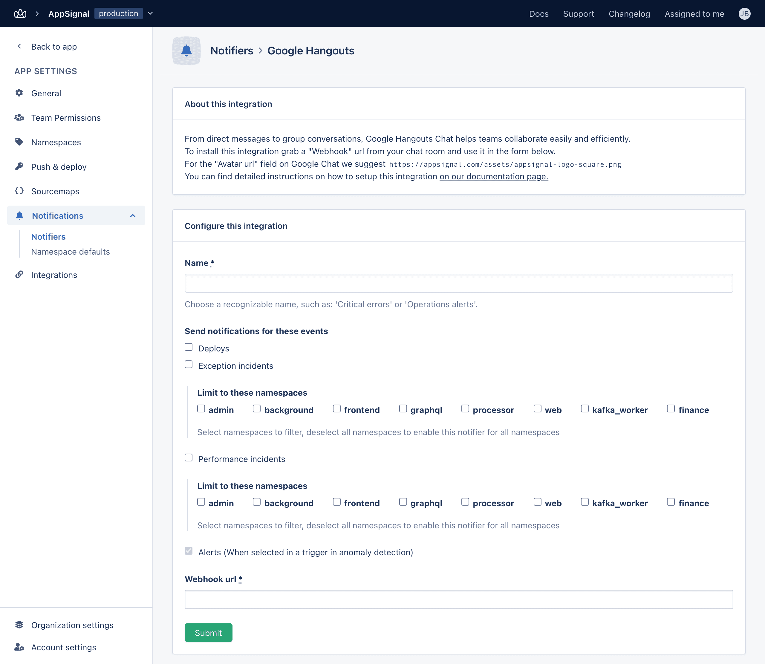765x664 pixels.
Task: Focus the Webhook url input field
Action: tap(459, 599)
